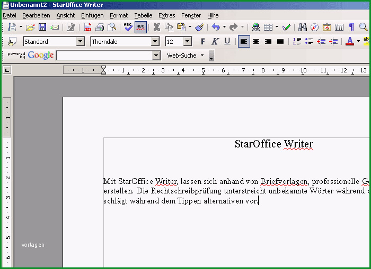Decrease indent icon

point(321,42)
